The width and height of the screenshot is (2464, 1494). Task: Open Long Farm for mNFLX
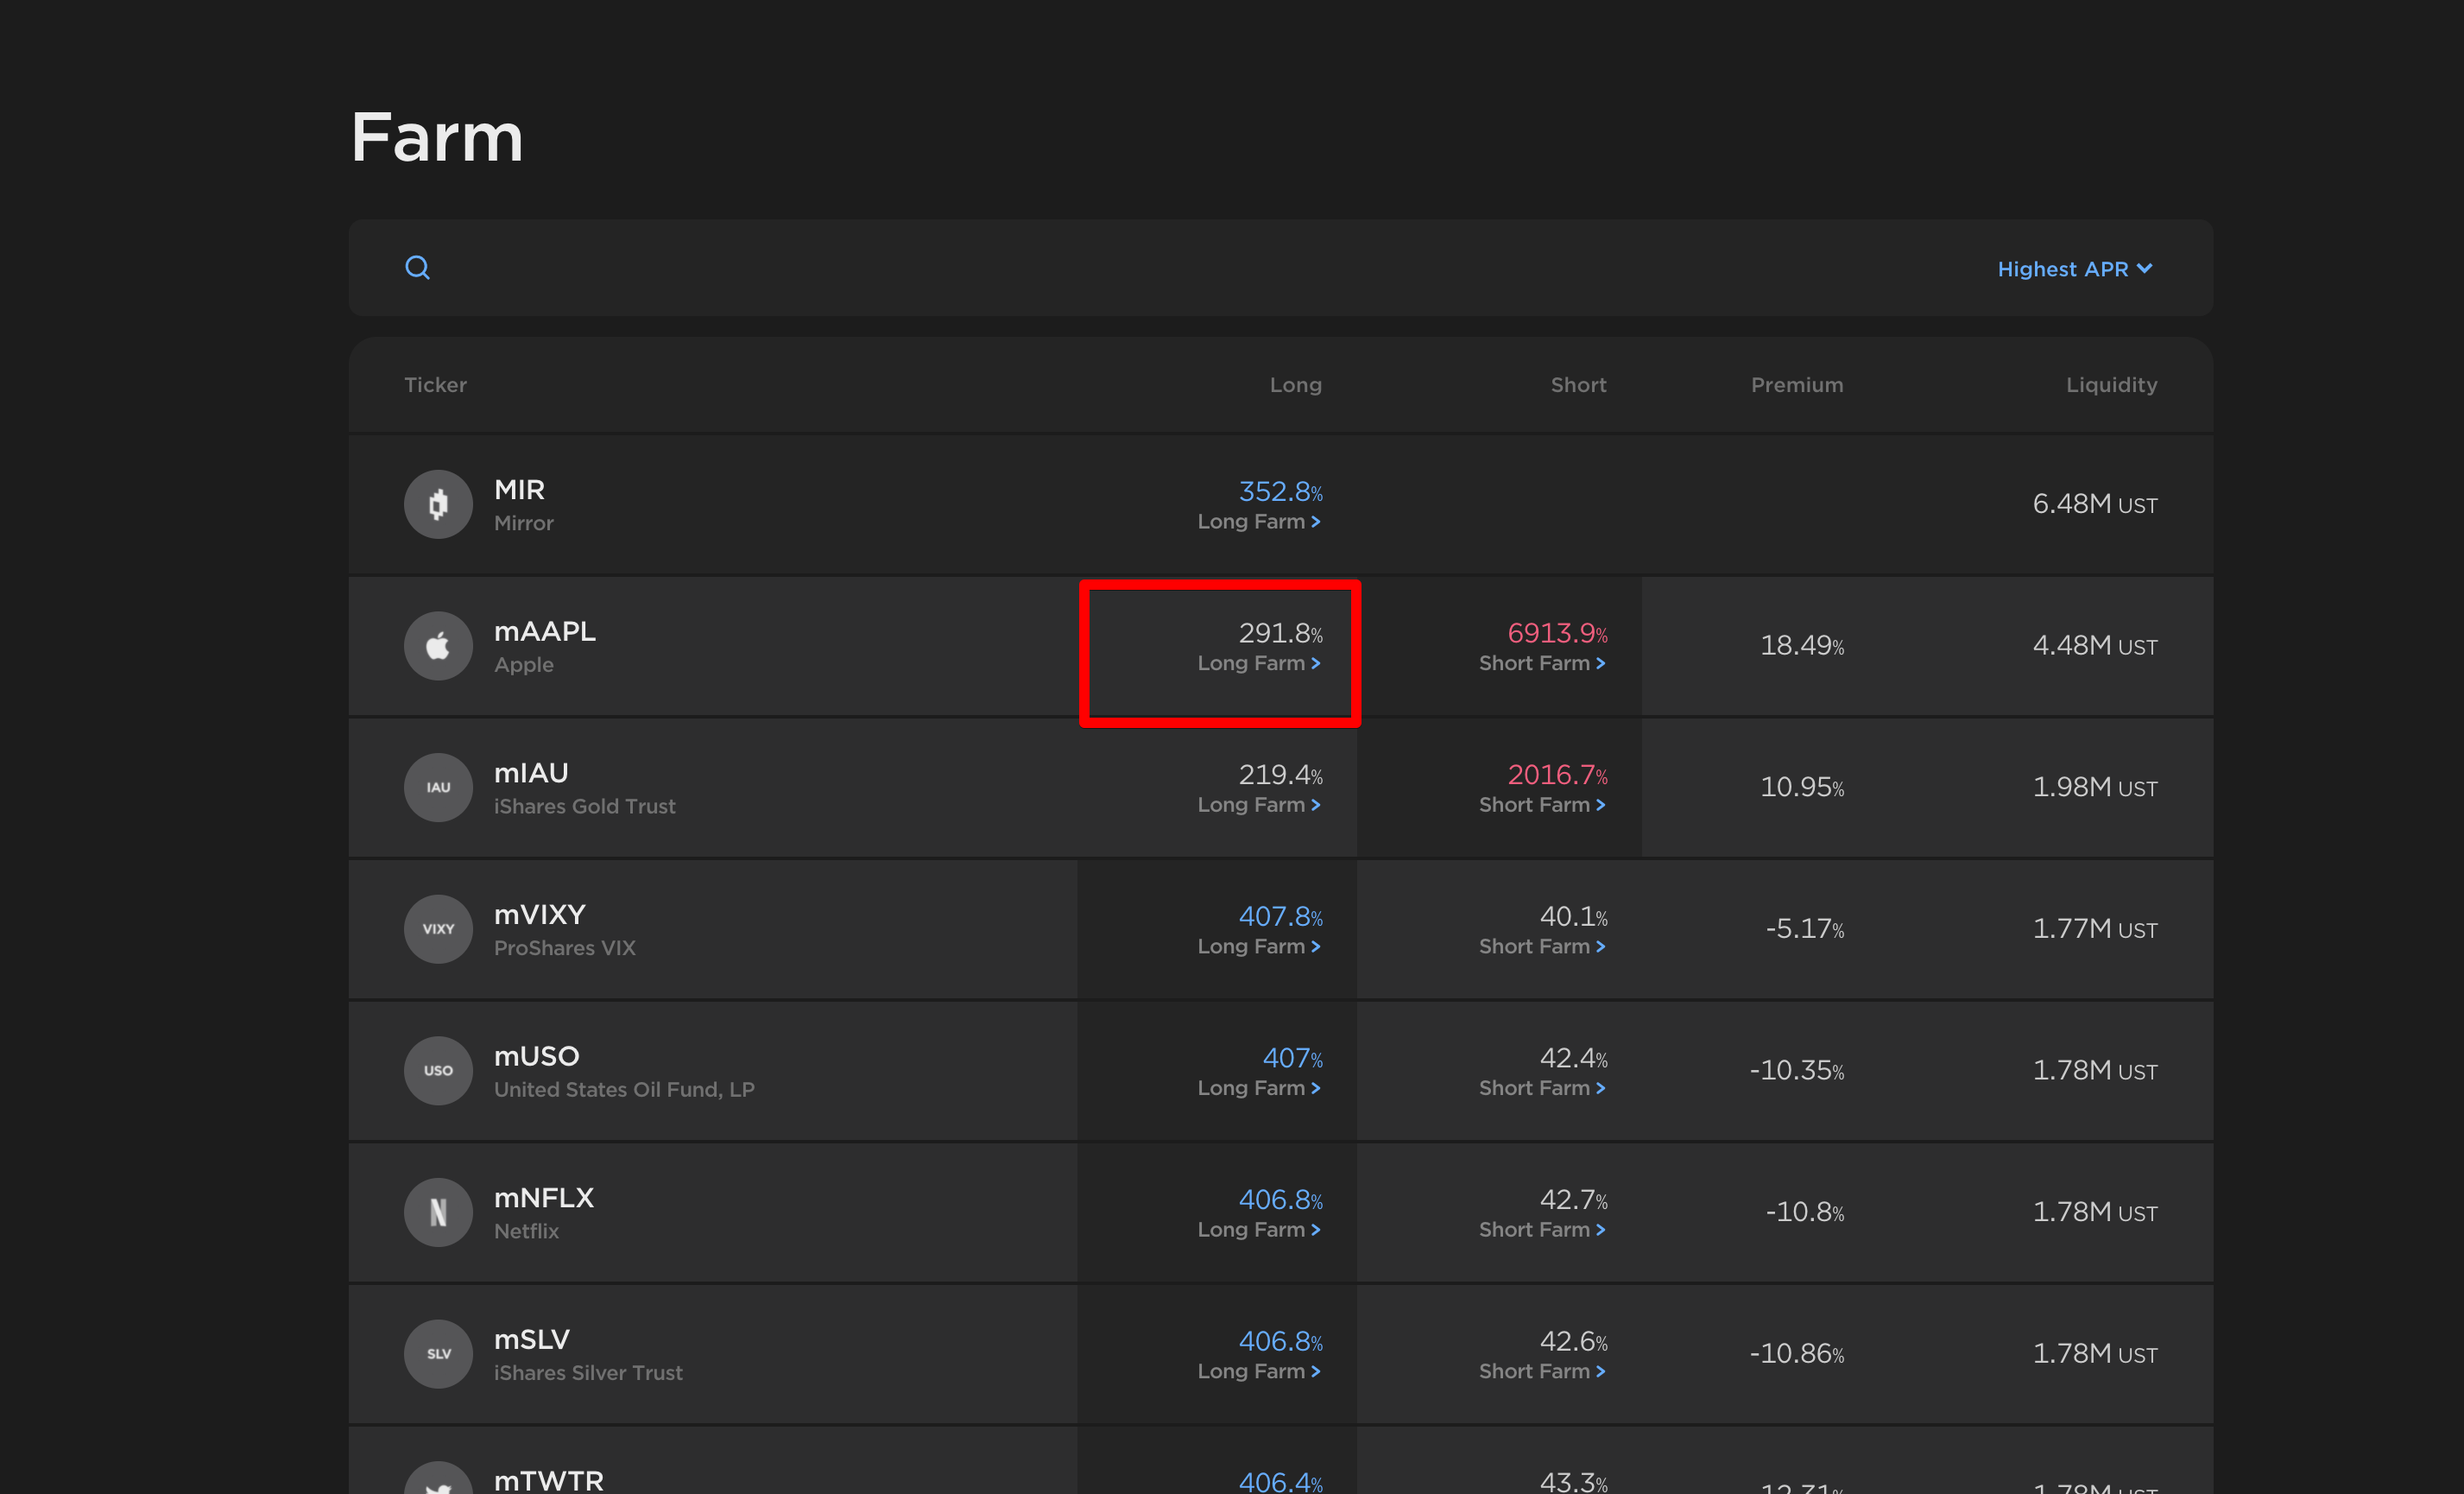click(x=1258, y=1229)
